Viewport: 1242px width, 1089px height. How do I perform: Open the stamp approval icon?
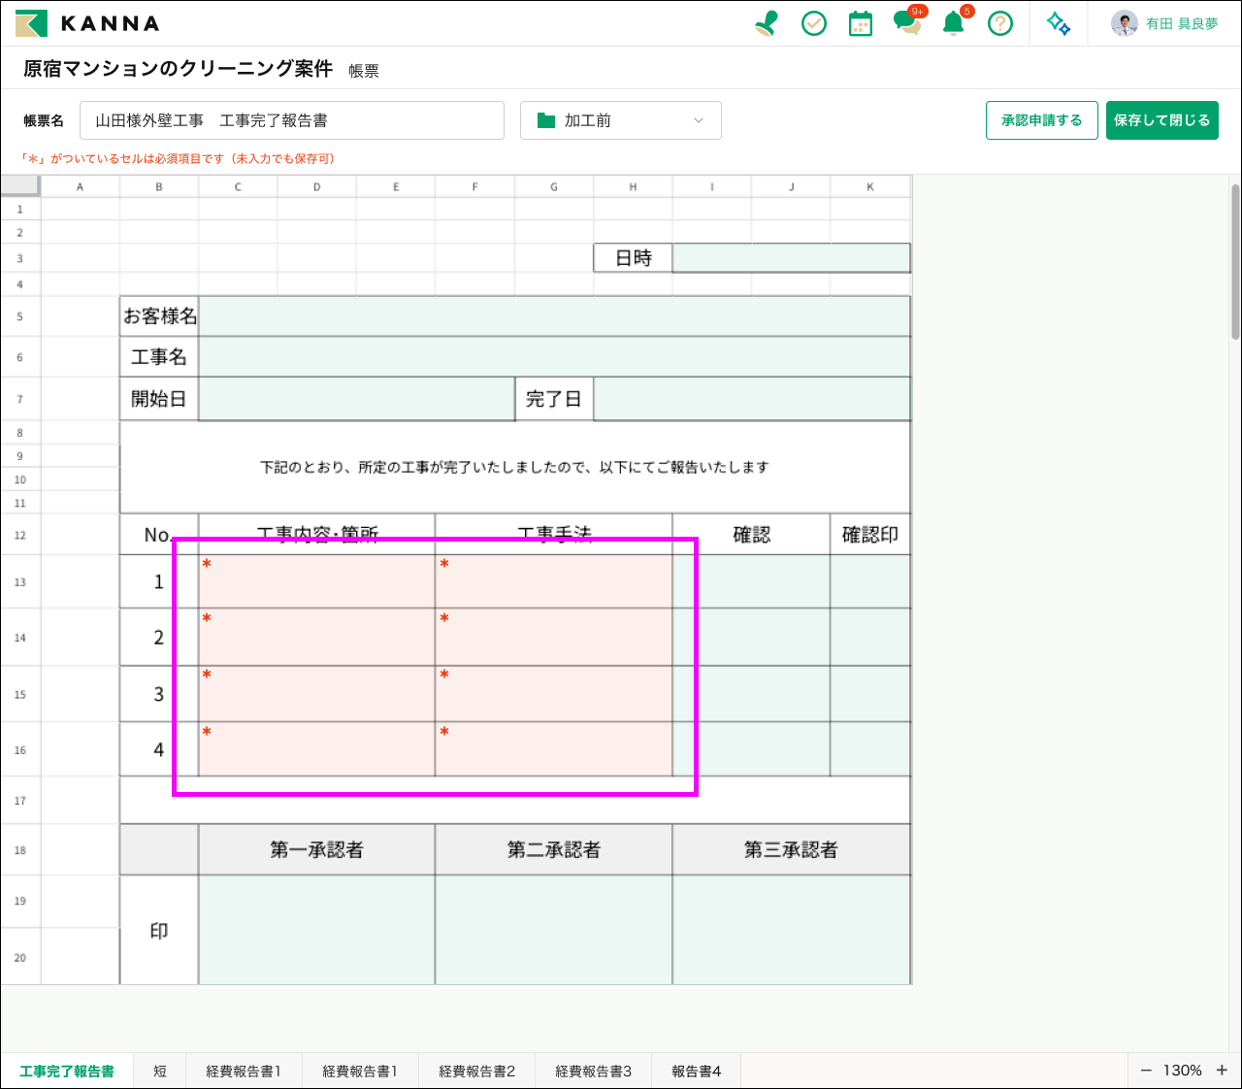tap(767, 23)
